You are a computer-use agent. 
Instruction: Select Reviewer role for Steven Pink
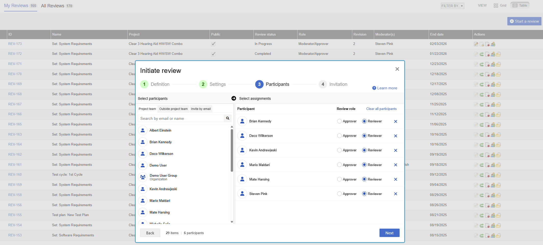[x=364, y=194]
